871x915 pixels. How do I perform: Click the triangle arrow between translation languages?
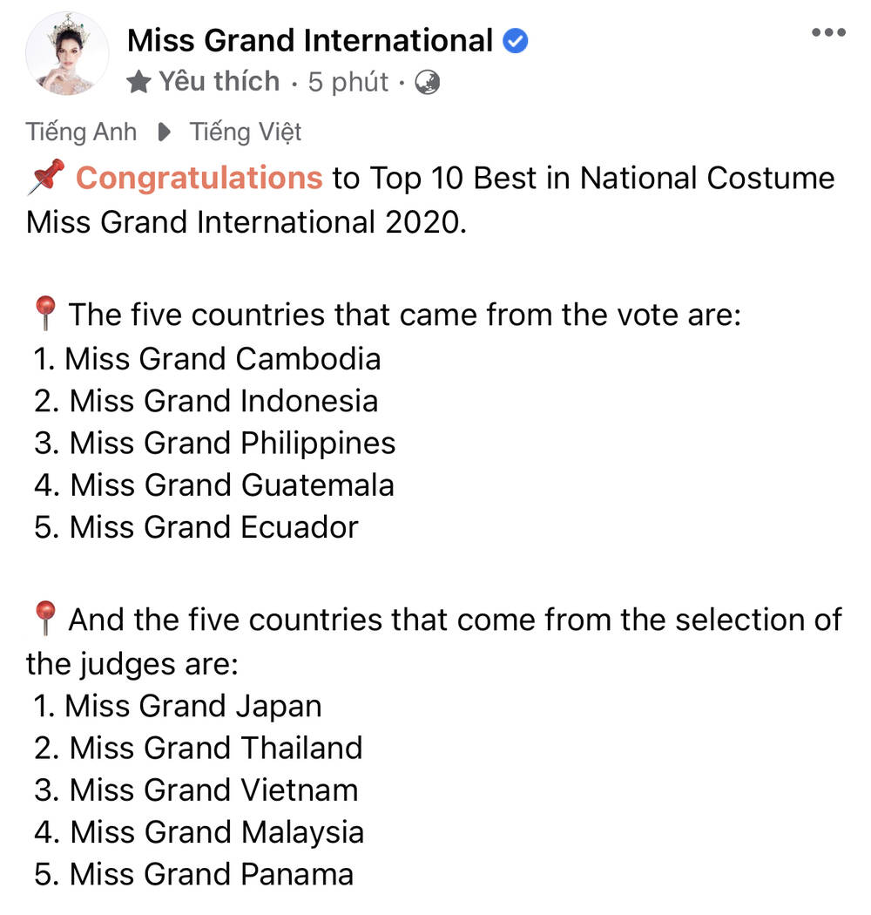tap(163, 132)
